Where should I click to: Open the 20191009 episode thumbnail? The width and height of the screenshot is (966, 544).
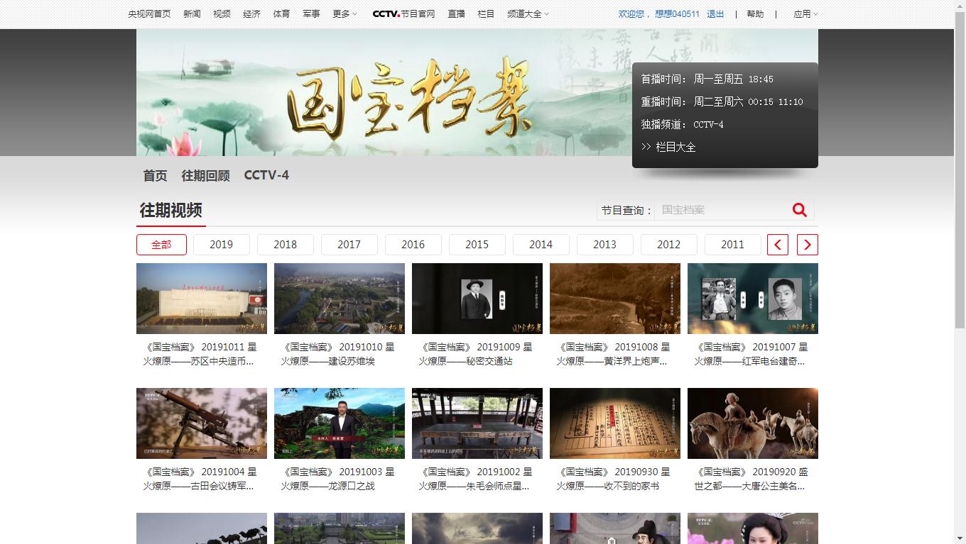477,299
